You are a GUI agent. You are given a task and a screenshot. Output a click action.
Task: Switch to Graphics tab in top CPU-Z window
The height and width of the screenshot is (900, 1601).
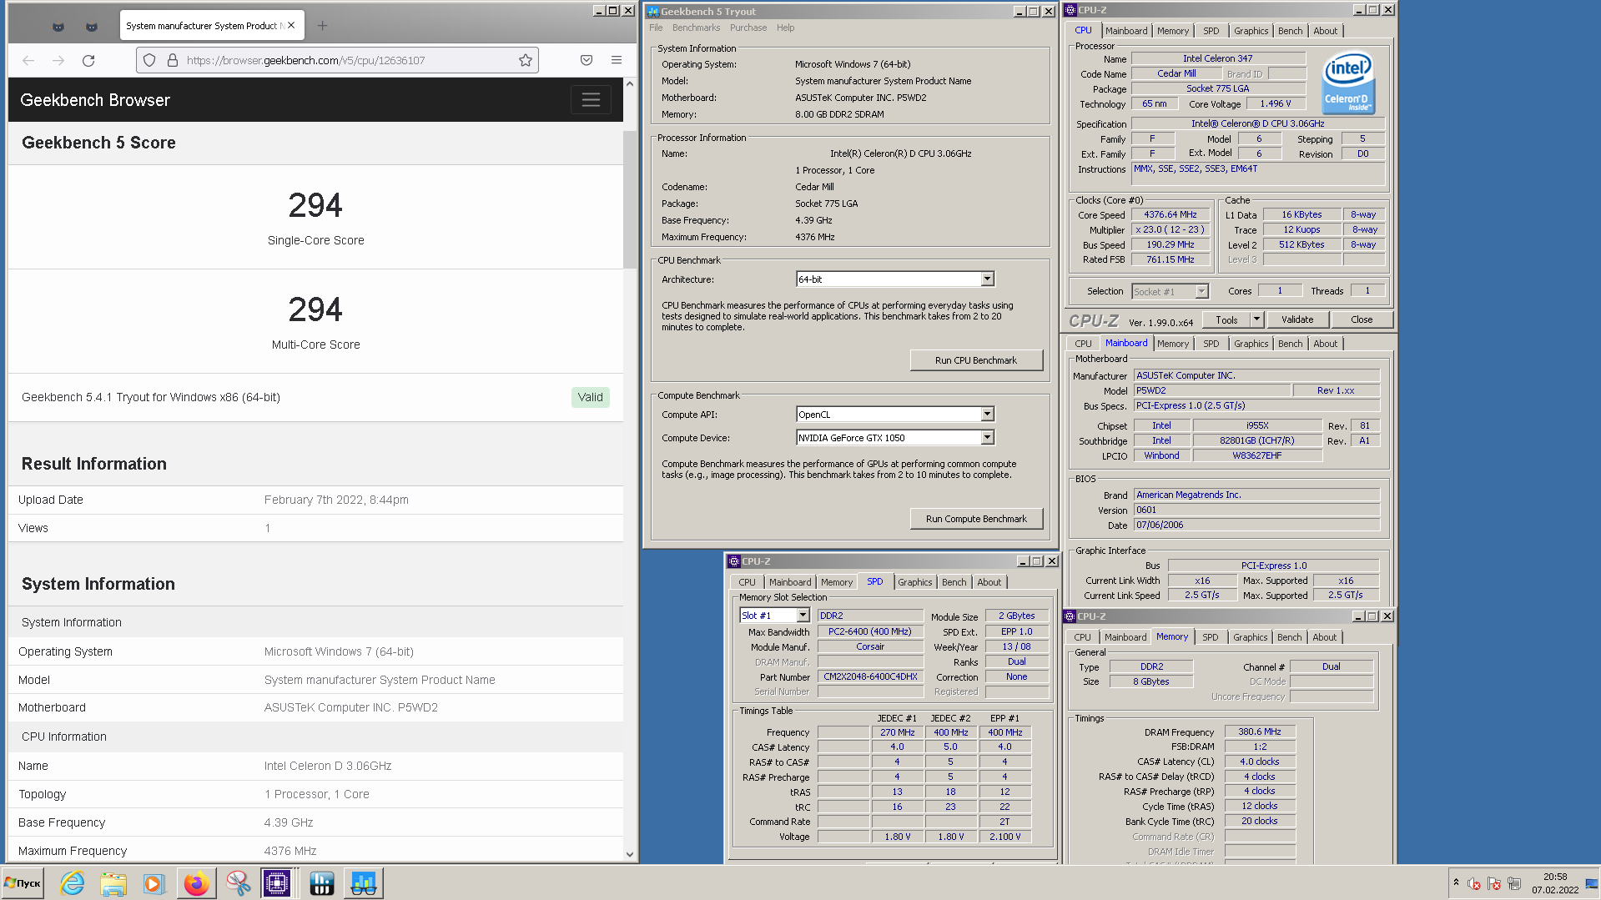point(1251,31)
